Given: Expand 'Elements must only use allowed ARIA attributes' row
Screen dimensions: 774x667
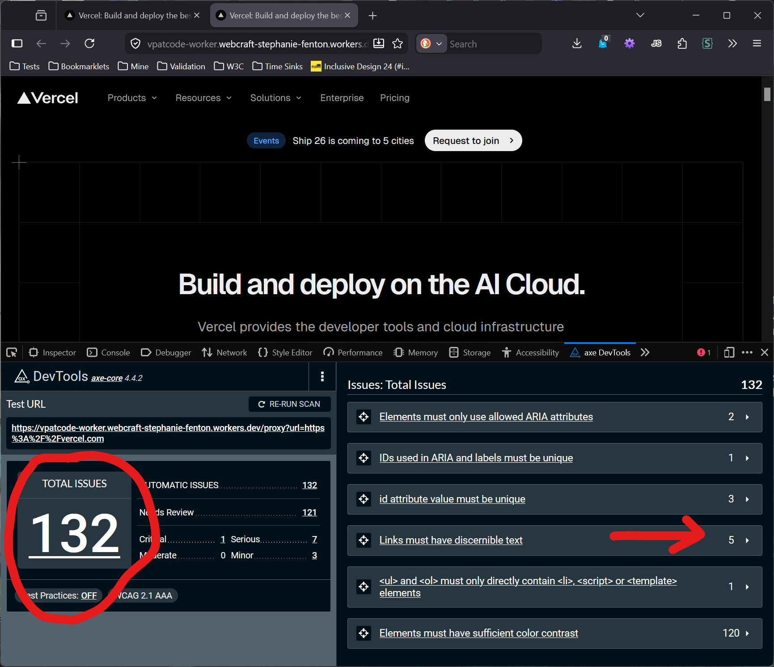Looking at the screenshot, I should pyautogui.click(x=747, y=417).
